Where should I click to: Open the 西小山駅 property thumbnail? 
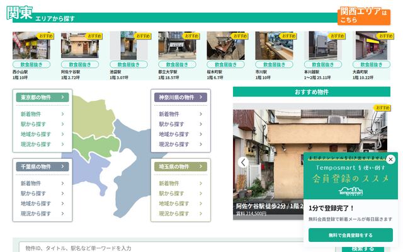[x=31, y=45]
